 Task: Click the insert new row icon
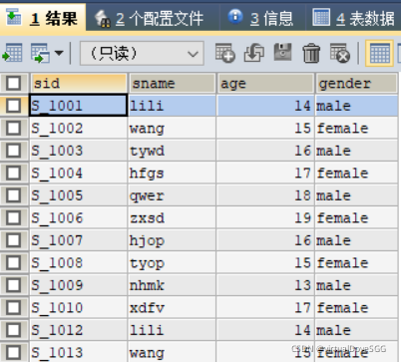[x=225, y=53]
